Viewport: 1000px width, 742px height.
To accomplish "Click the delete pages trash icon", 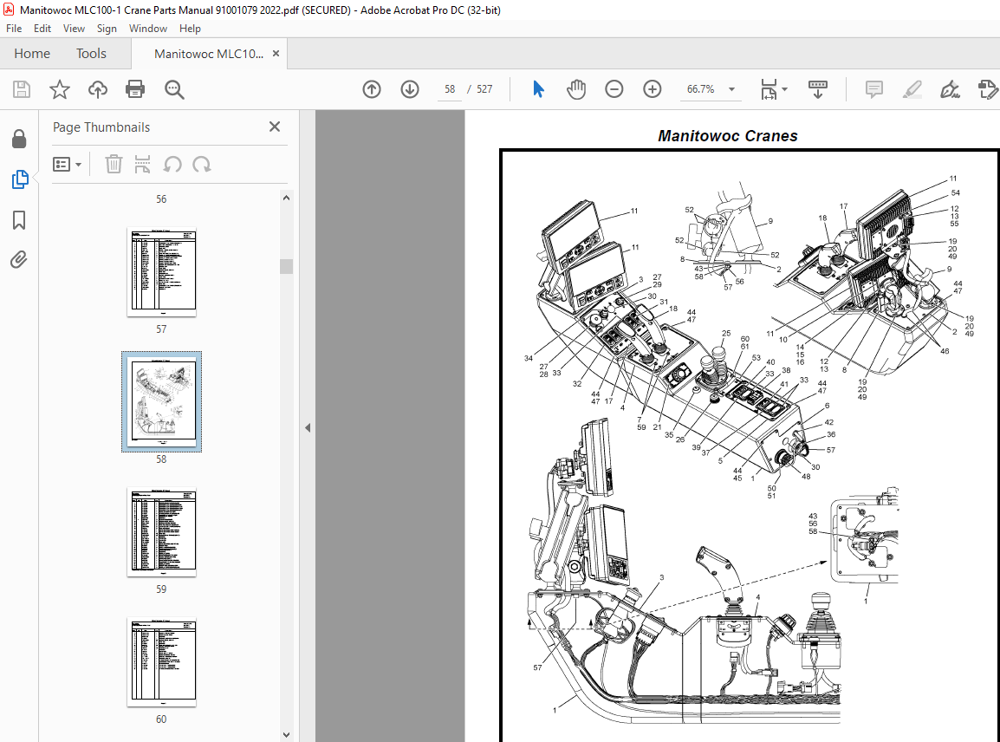I will (x=114, y=165).
